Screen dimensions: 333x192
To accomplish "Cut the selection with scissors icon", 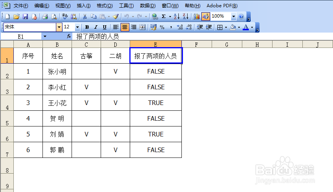I will point(85,16).
